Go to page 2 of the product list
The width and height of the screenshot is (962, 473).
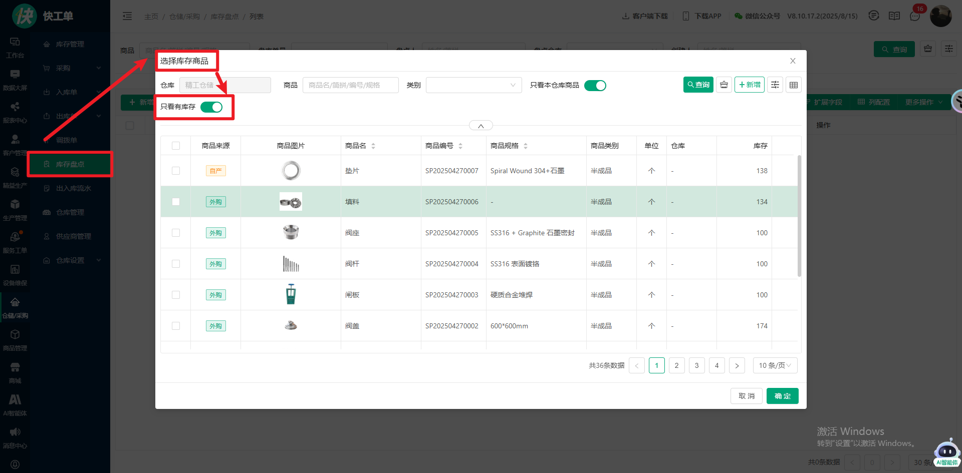676,365
